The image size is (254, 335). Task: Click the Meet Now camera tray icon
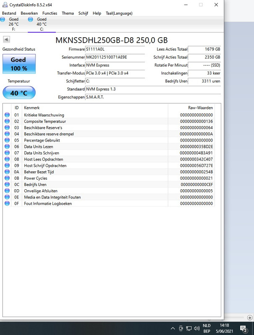tap(181, 328)
